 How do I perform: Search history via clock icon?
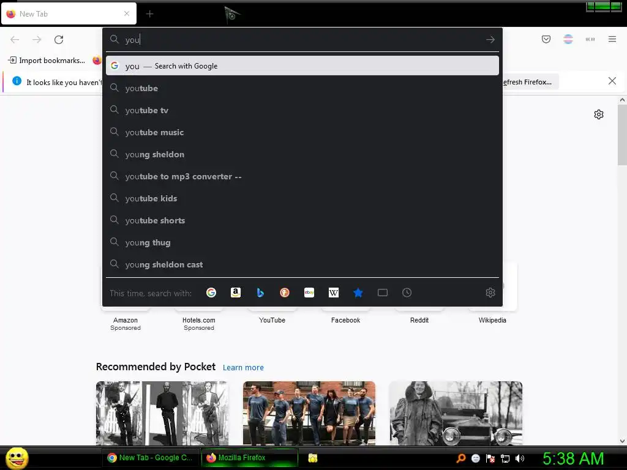tap(407, 293)
